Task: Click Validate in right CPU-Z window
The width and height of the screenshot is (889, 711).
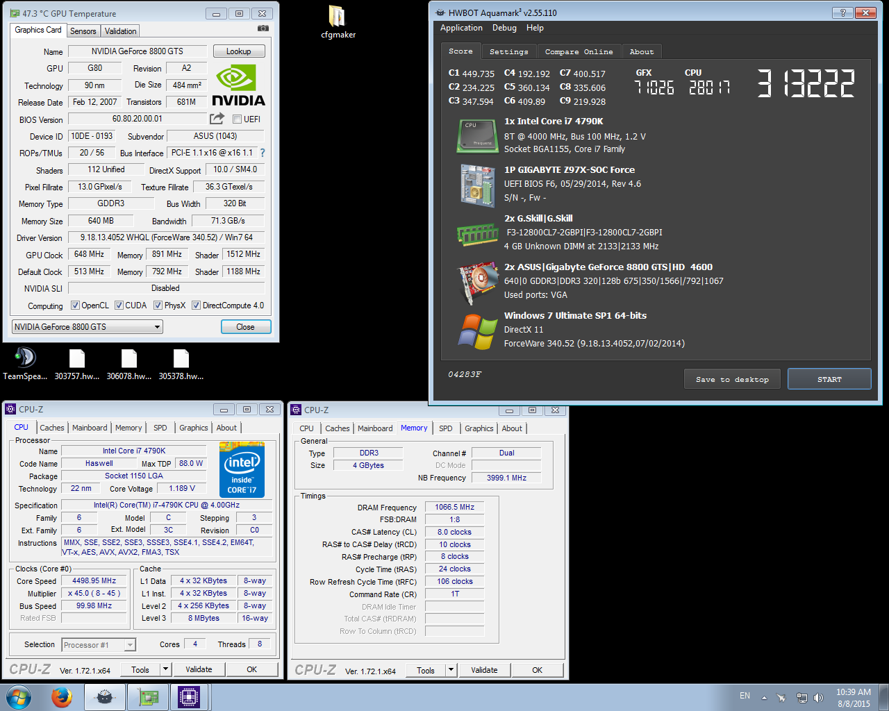Action: click(484, 670)
